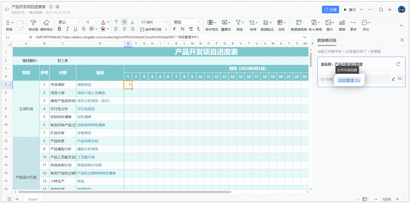Open the pivot table (数据透视表) tool
Image resolution: width=410 pixels, height=203 pixels.
299,23
